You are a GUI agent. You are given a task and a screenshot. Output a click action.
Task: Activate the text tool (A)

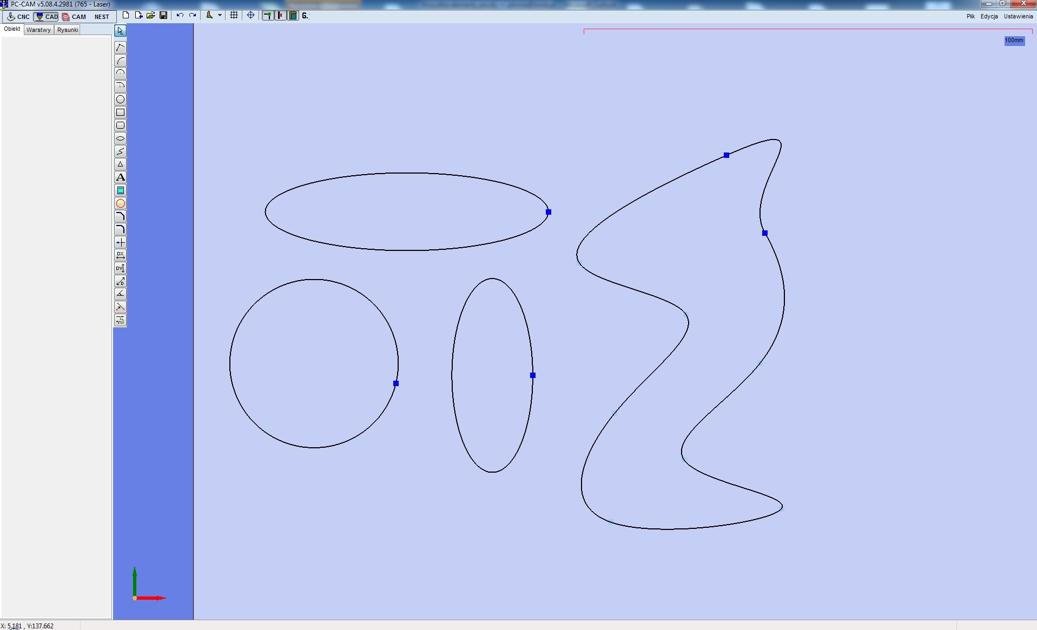pos(120,177)
